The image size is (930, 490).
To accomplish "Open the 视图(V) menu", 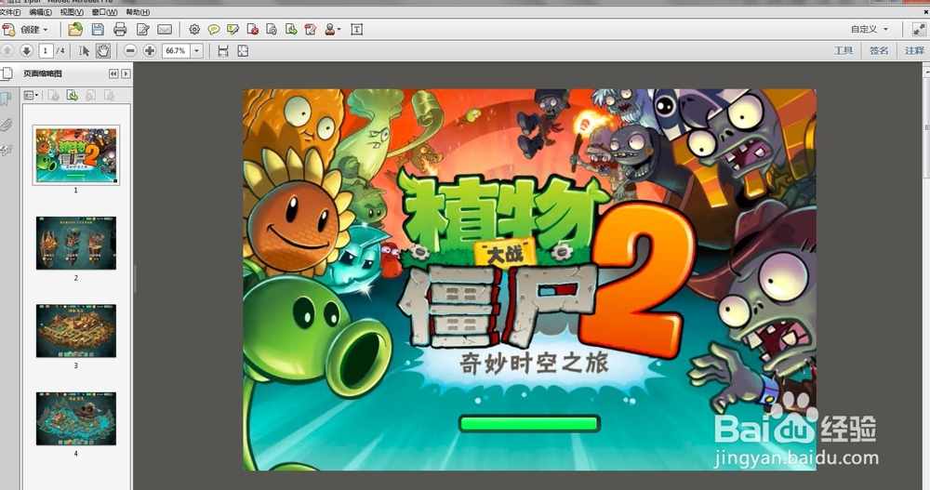I will (x=72, y=12).
